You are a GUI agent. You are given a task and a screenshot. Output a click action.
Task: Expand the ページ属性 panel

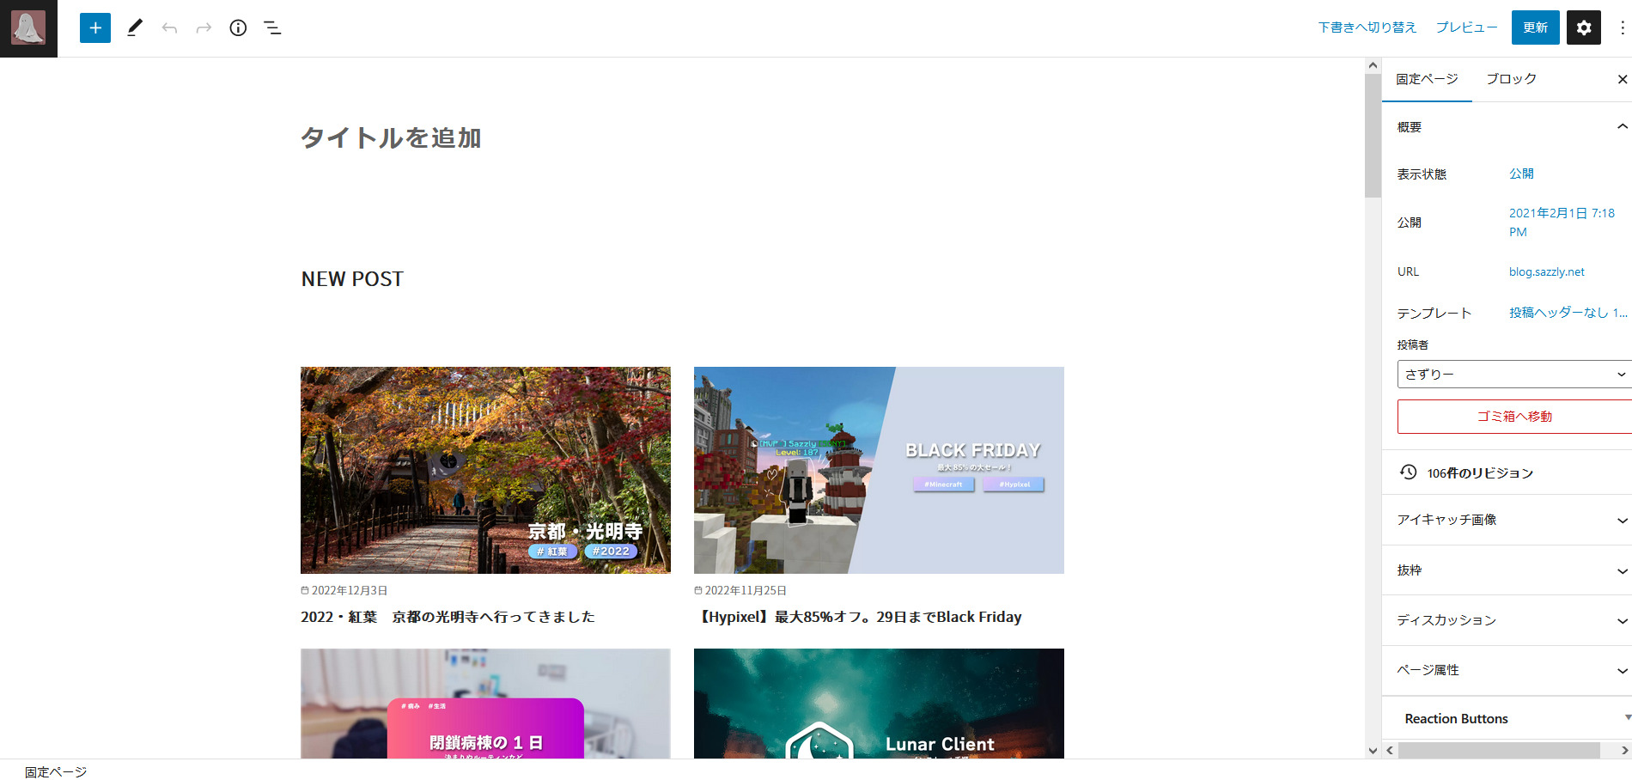1507,670
